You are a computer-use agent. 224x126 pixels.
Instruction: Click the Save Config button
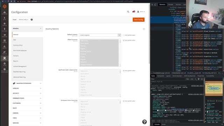tap(139, 20)
